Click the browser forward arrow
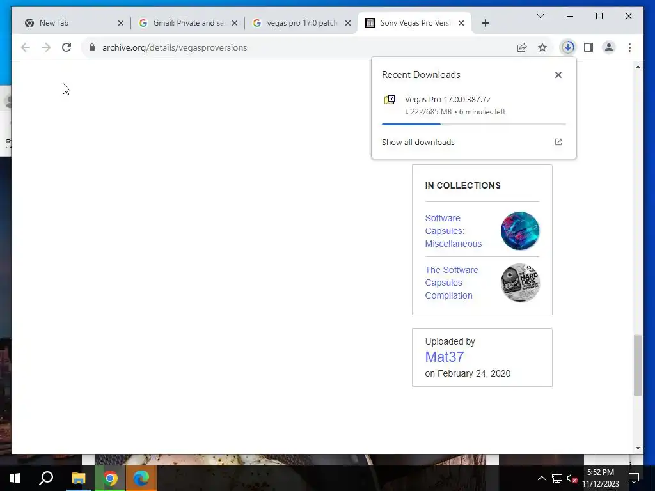The width and height of the screenshot is (655, 491). [46, 47]
